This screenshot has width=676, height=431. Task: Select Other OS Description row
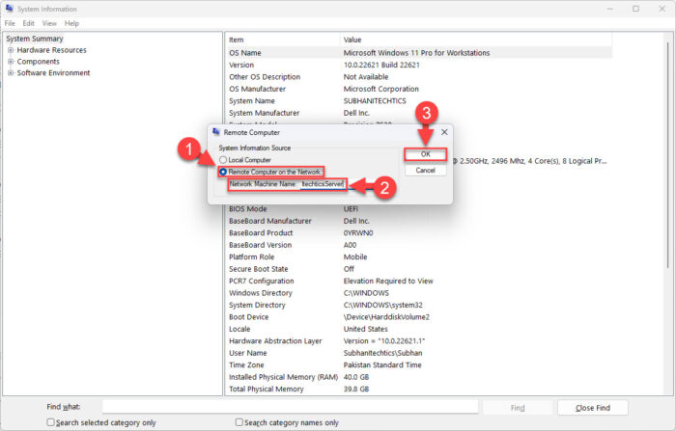pyautogui.click(x=419, y=77)
